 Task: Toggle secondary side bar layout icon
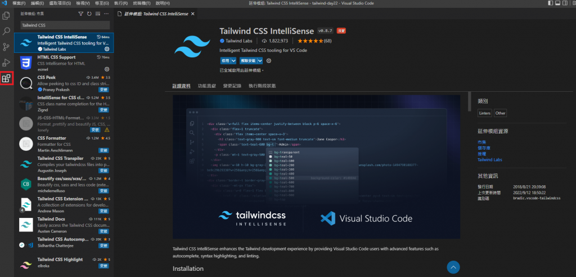coord(565,3)
